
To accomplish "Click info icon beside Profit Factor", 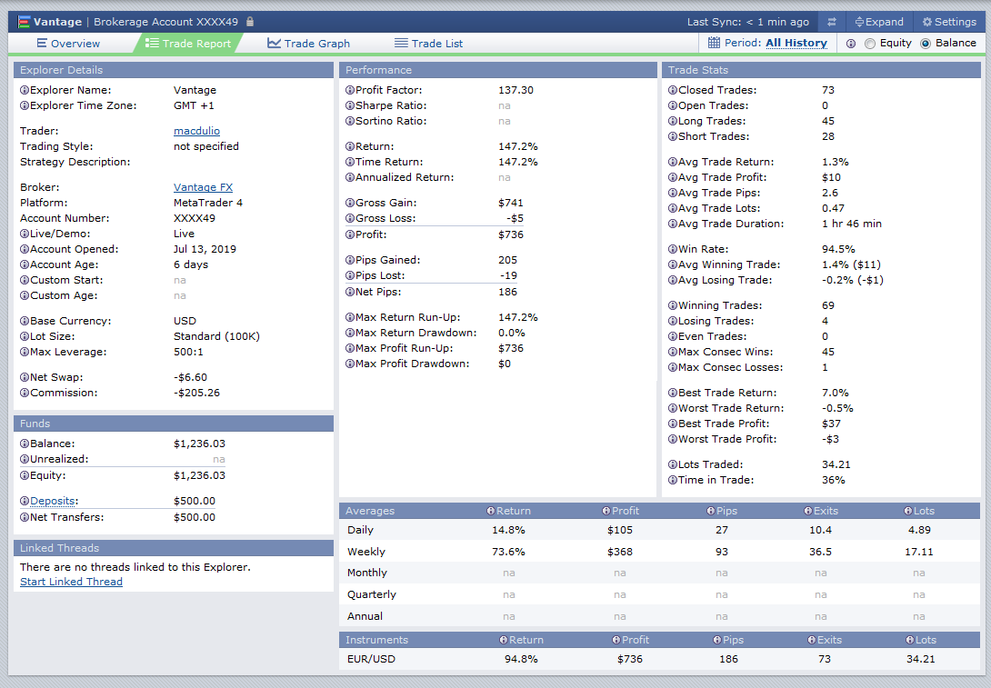I will pos(350,90).
